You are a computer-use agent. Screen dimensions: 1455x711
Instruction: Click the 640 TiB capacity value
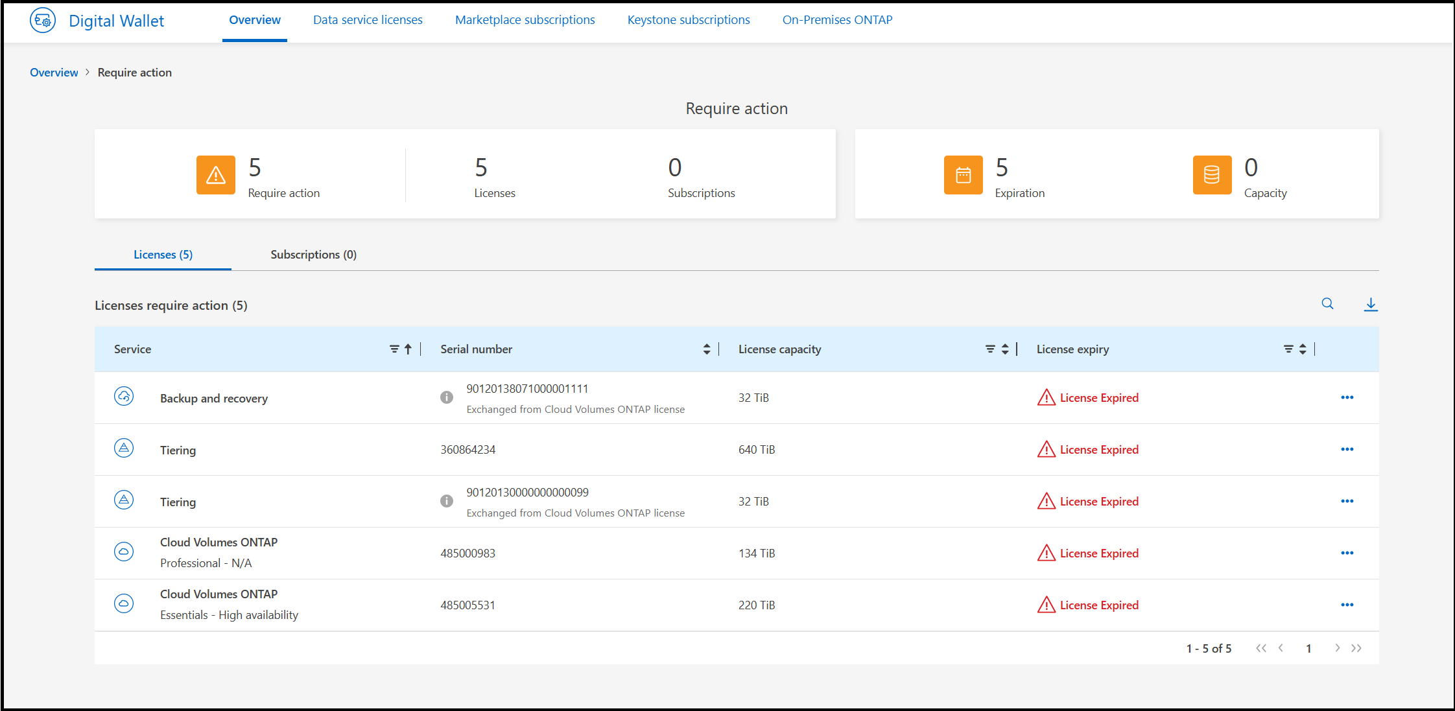coord(757,450)
